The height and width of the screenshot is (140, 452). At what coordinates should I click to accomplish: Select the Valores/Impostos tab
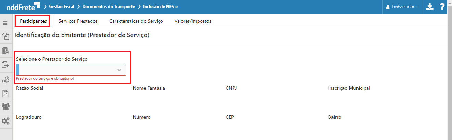[193, 21]
